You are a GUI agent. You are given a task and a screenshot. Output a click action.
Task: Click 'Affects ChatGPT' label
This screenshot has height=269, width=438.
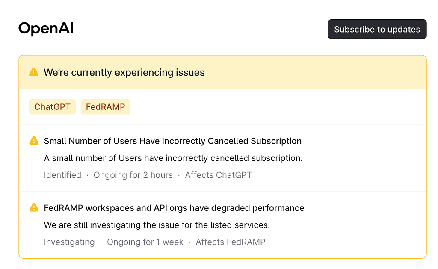click(218, 175)
